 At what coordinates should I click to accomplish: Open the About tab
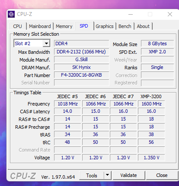pos(143,26)
